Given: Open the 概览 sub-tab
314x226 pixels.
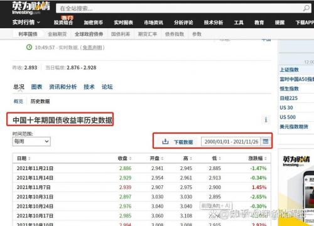Looking at the screenshot, I should click(18, 102).
